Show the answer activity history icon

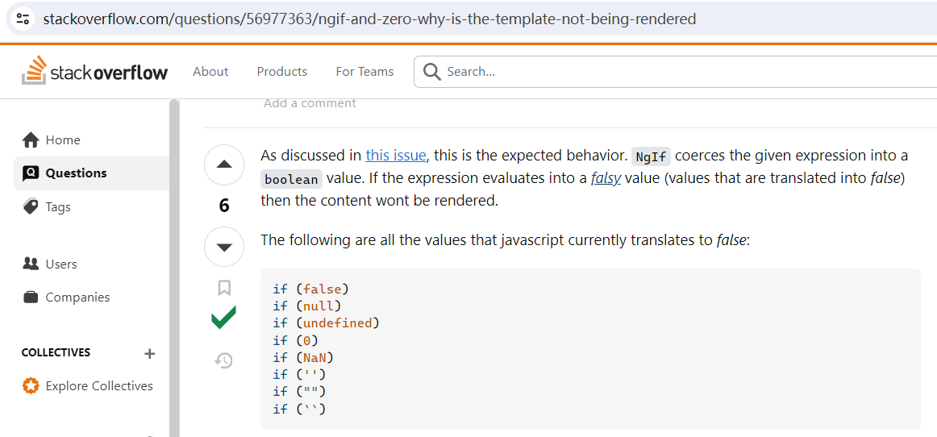click(x=223, y=360)
